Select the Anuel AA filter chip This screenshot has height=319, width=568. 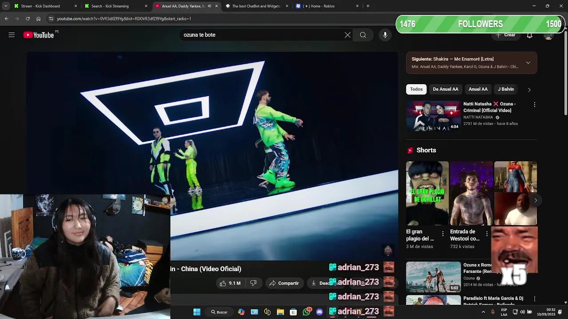tap(478, 89)
